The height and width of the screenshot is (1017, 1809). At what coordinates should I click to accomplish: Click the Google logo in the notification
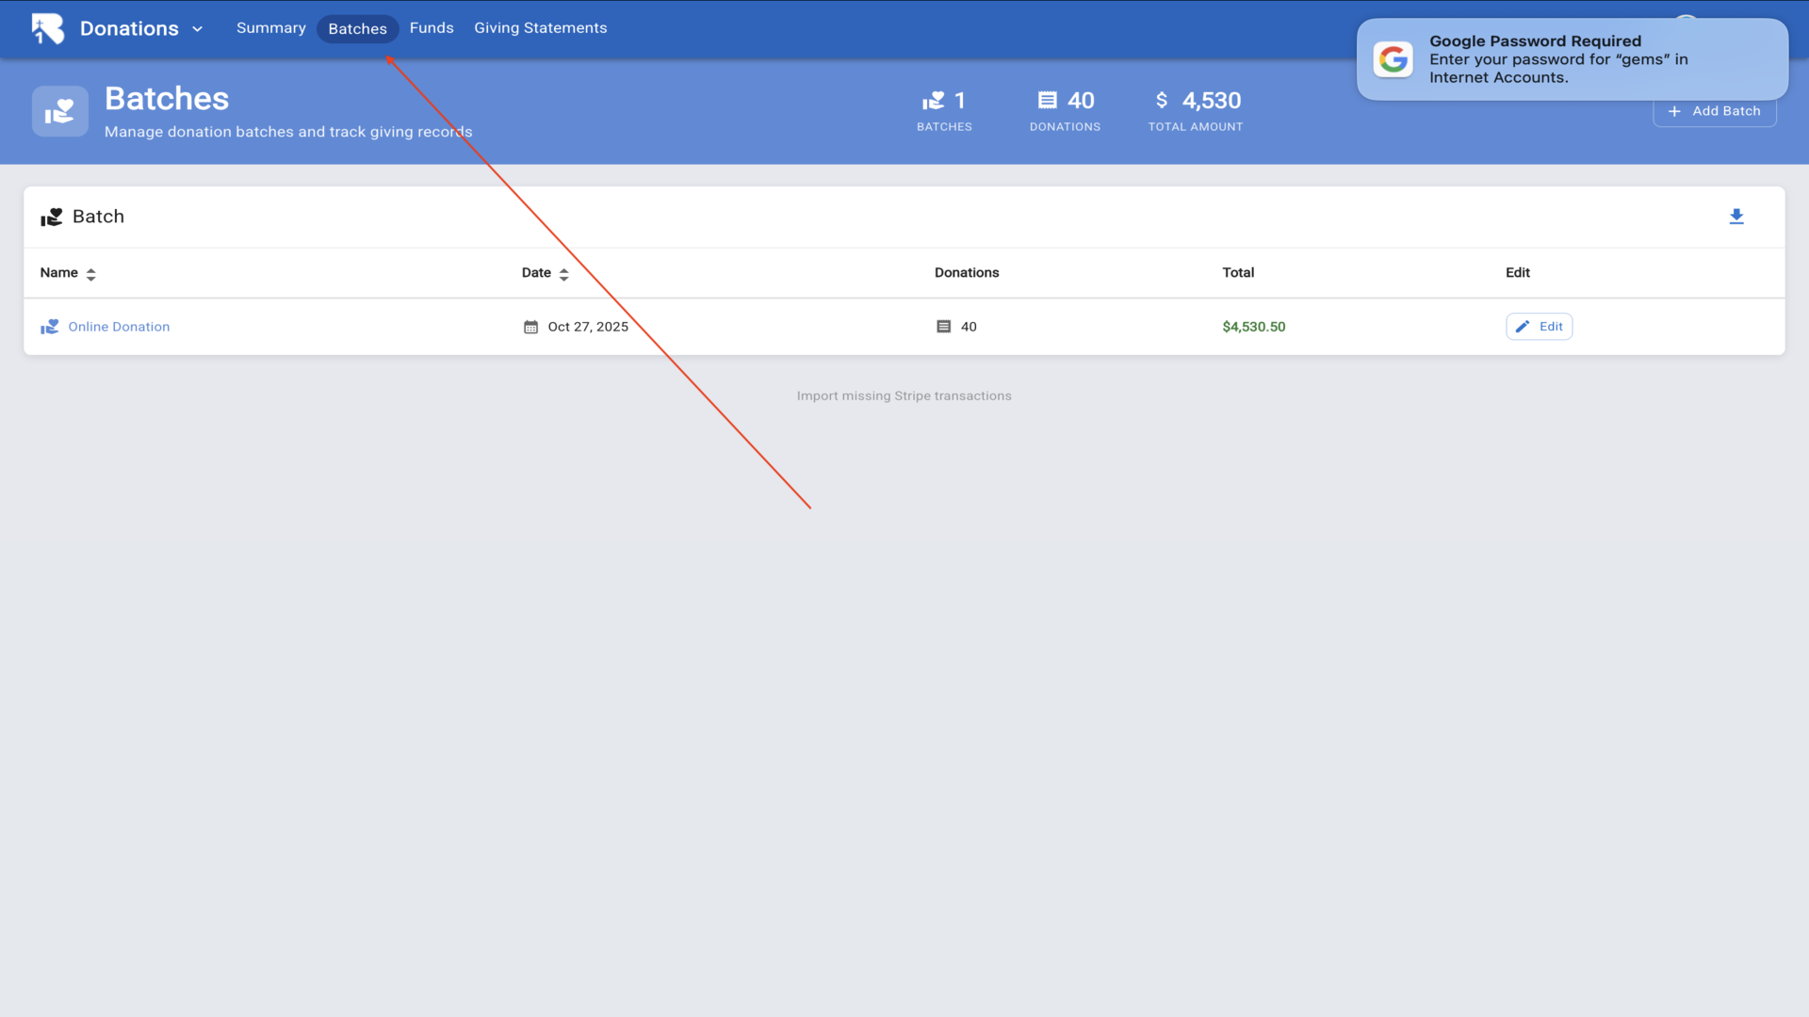coord(1393,59)
